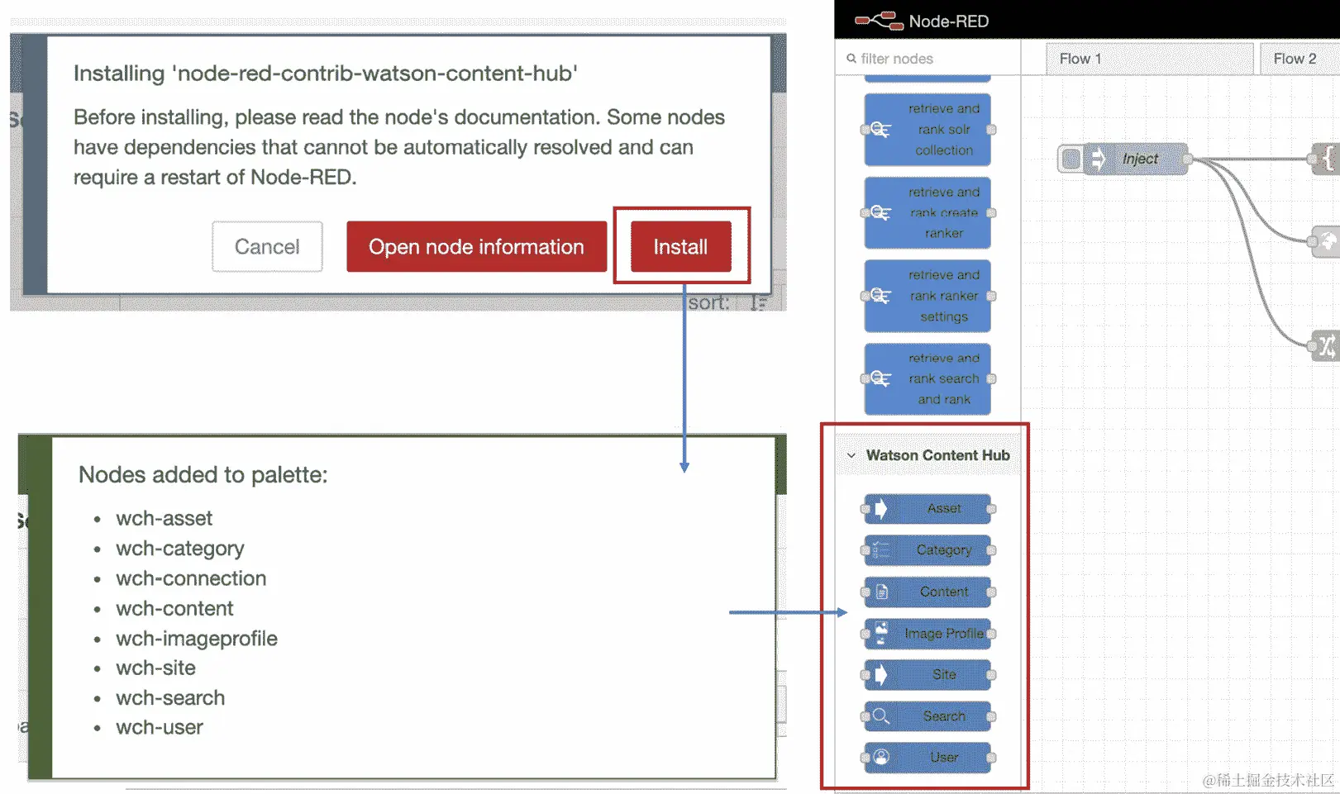Select the retrieve and rank ranker settings node
The image size is (1340, 794).
928,296
